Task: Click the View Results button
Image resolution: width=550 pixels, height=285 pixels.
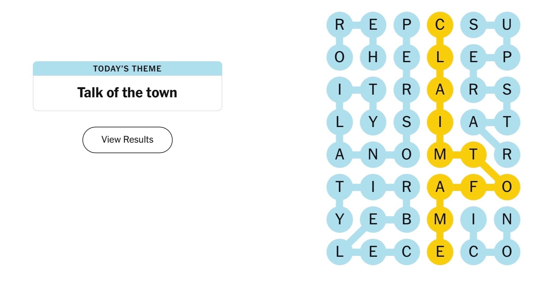Action: click(127, 140)
